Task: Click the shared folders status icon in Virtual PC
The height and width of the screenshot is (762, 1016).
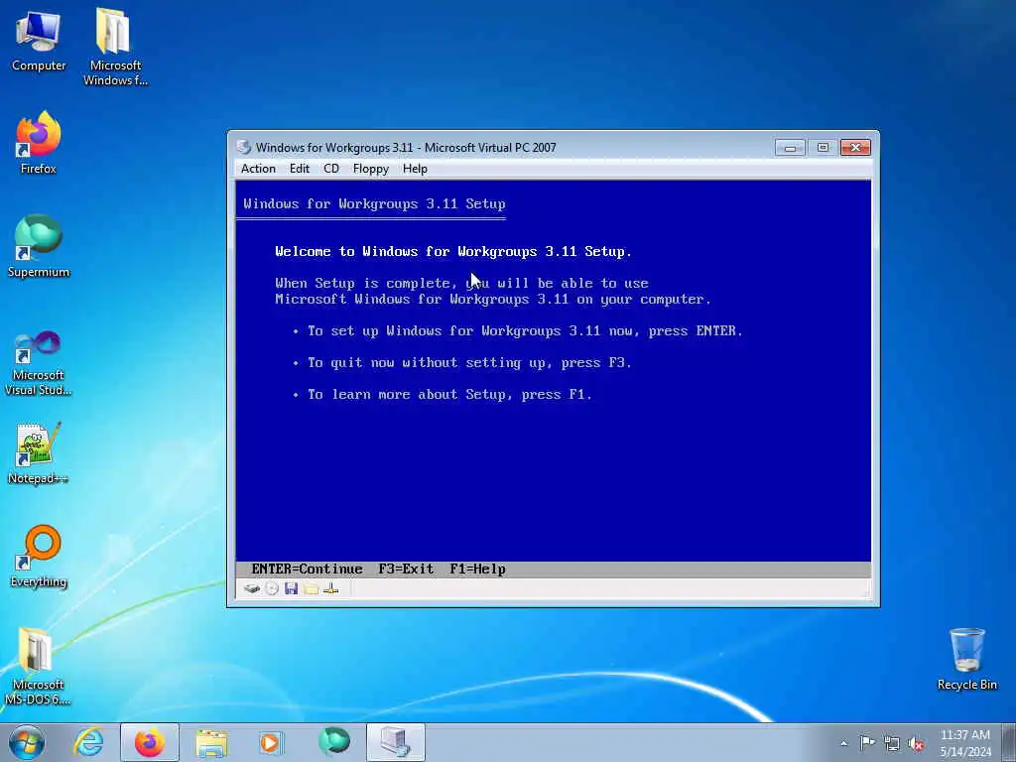Action: pos(311,588)
